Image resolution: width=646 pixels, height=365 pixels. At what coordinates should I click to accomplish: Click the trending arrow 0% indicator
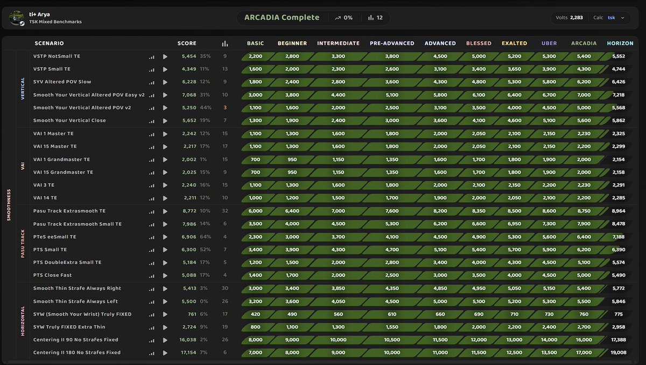click(x=343, y=18)
